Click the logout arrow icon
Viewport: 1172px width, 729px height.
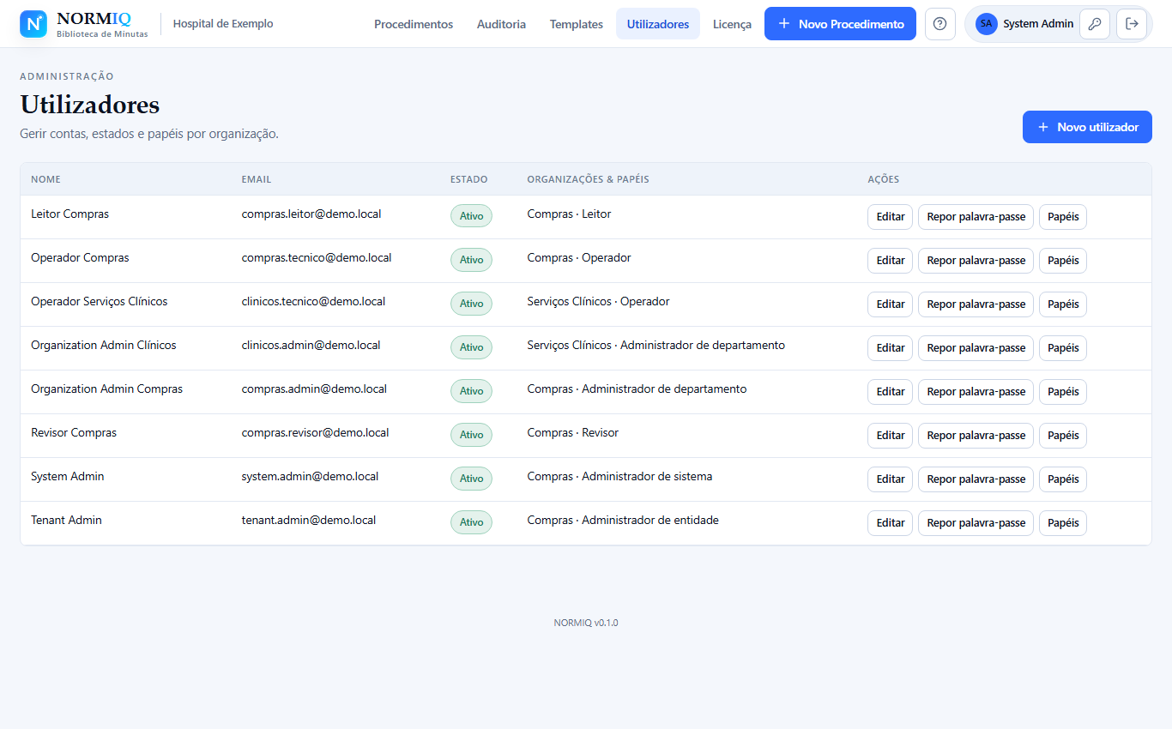tap(1132, 24)
